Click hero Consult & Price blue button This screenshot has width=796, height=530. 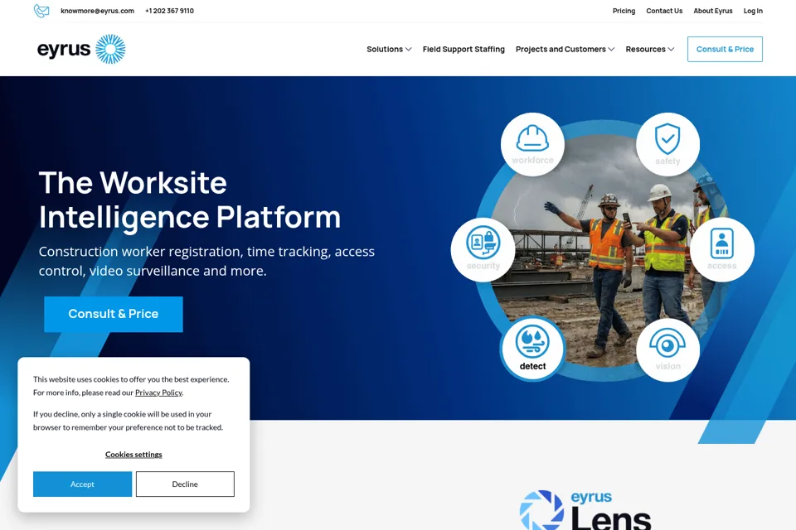(x=114, y=315)
